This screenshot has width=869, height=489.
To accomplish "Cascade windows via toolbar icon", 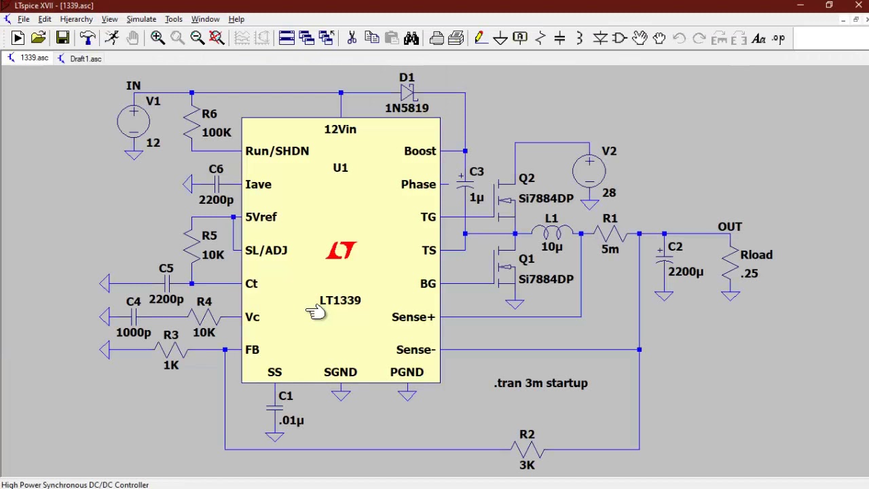I will [326, 39].
